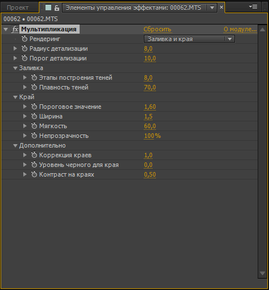Toggle stopwatch for Уровень черного для края
Screen dimensions: 269x290
[x=34, y=165]
